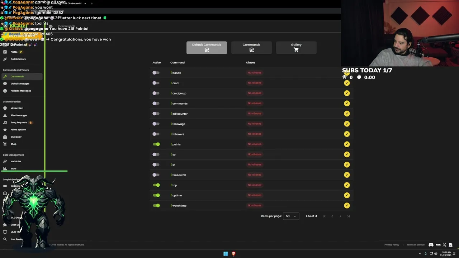459x258 pixels.
Task: Open the edit pencil for the points command
Action: [x=347, y=144]
